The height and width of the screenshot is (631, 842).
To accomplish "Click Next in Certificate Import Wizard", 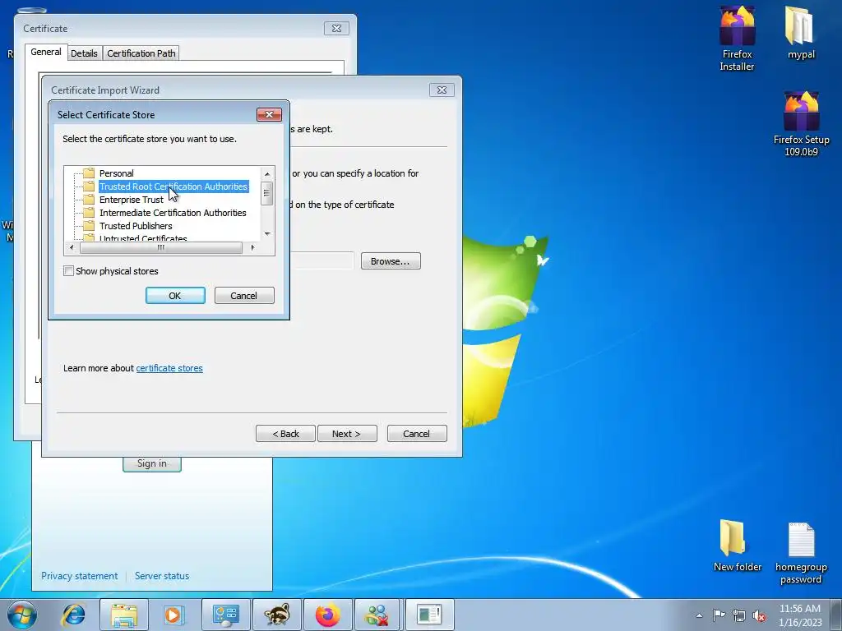I will coord(347,434).
